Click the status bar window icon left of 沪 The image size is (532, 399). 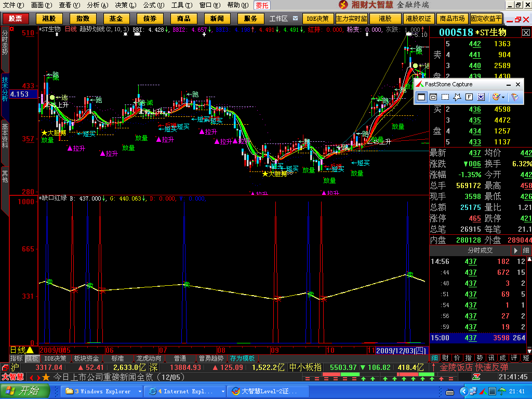pyautogui.click(x=5, y=367)
